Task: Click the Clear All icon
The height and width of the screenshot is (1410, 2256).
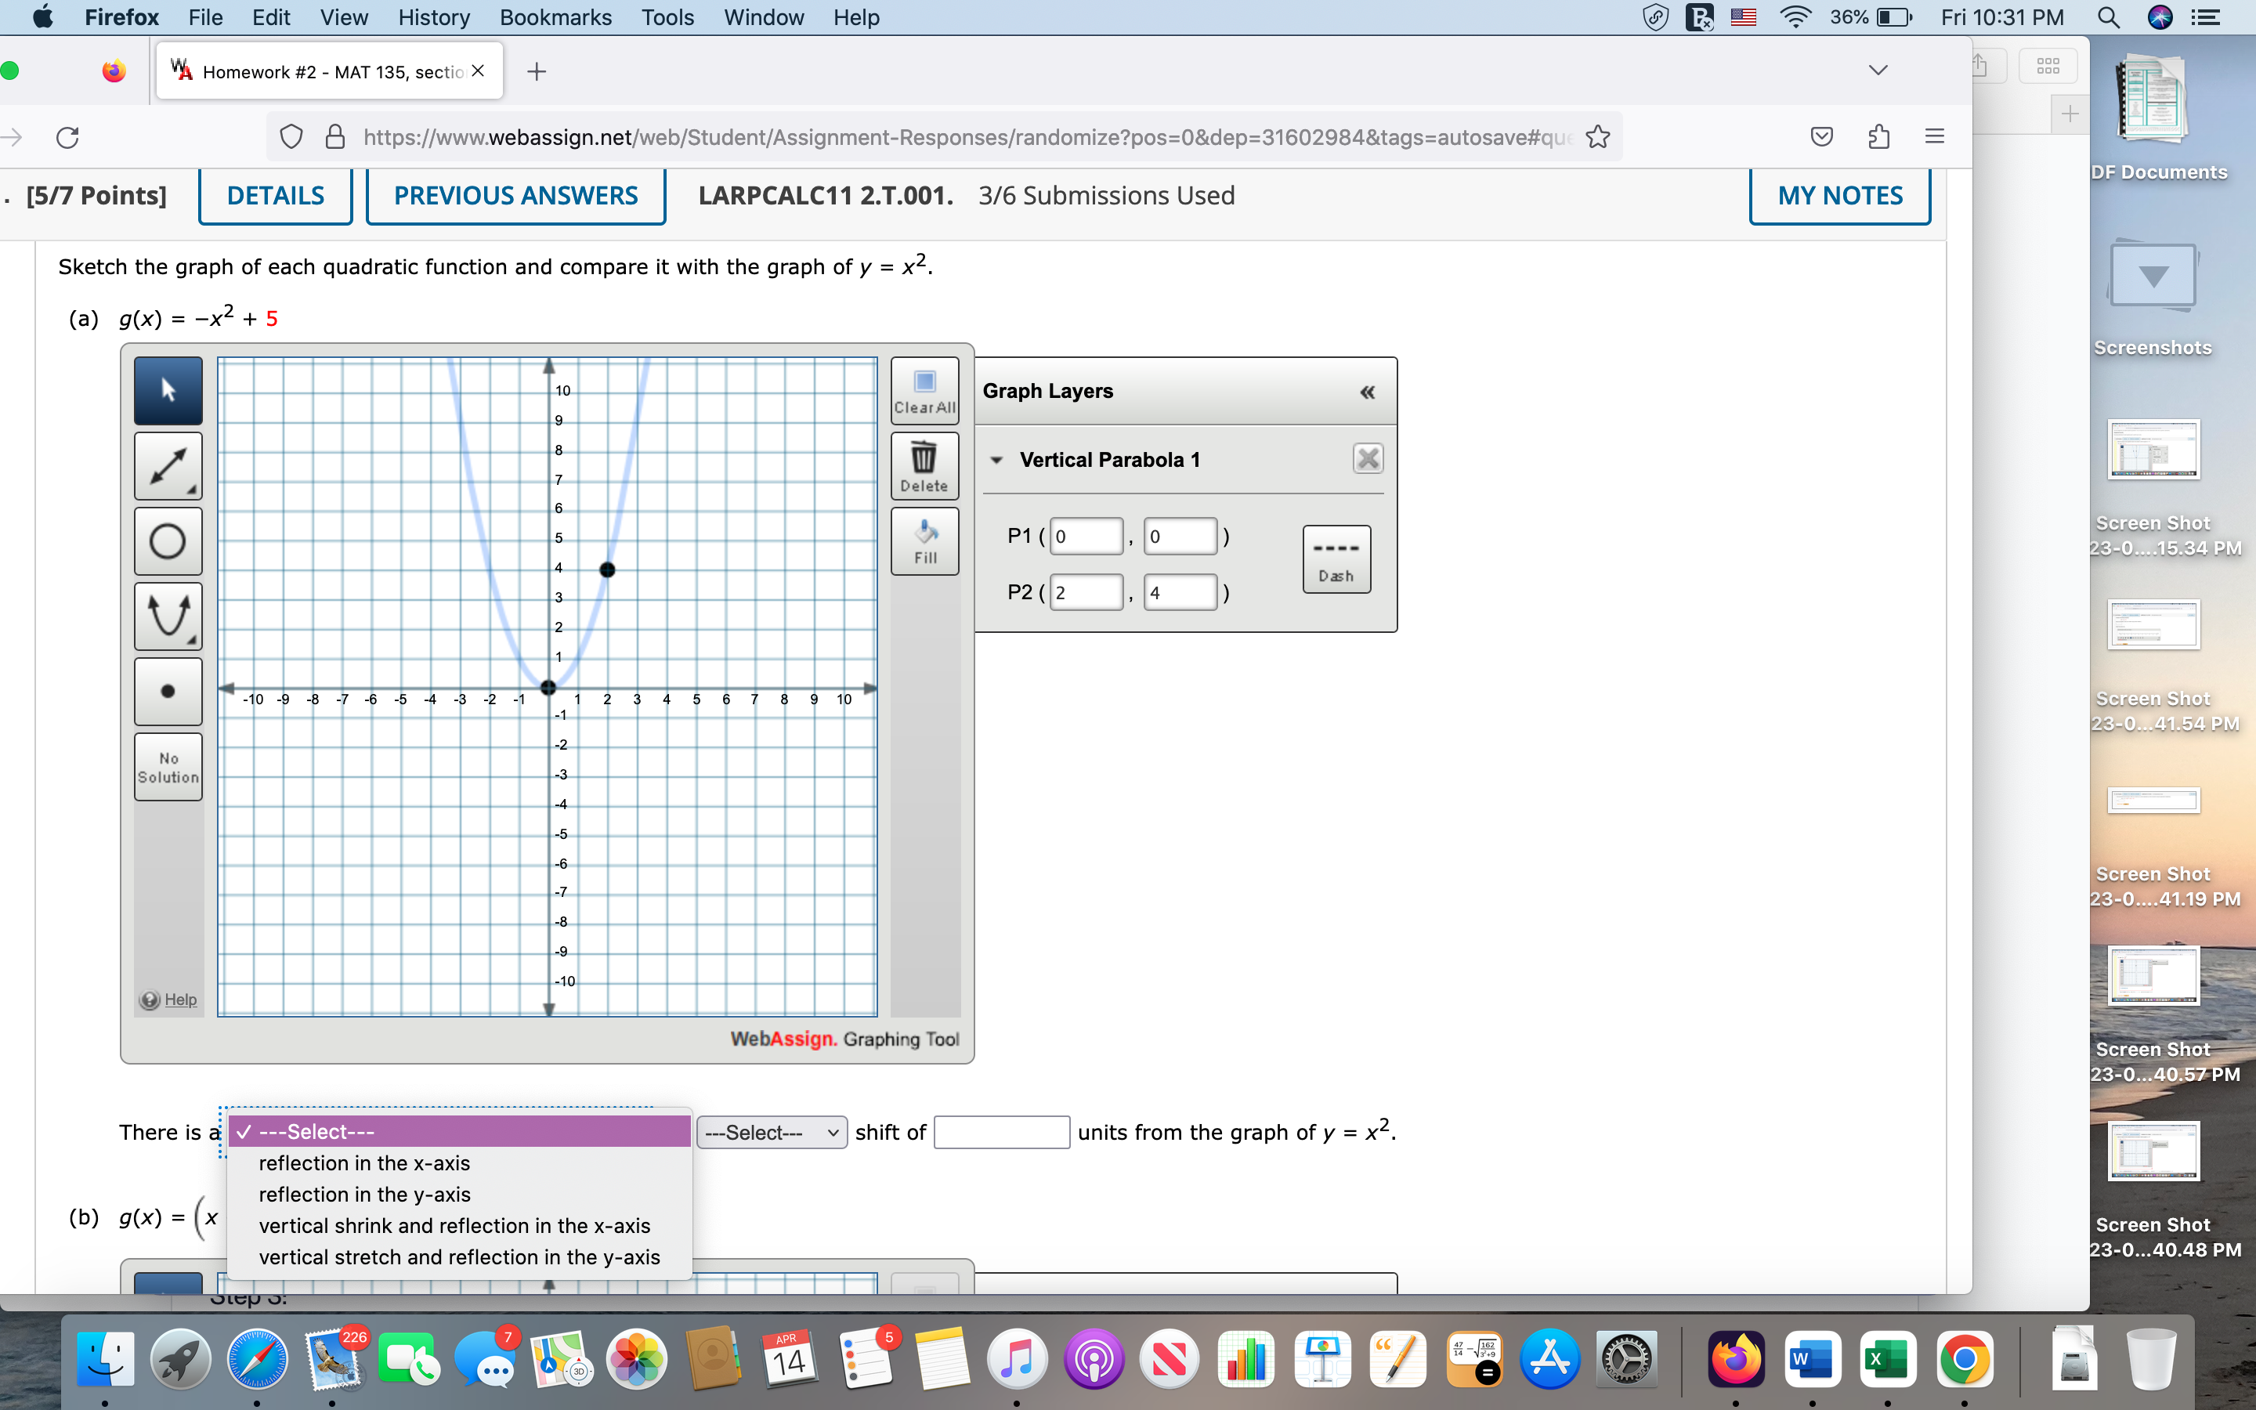Action: click(923, 389)
